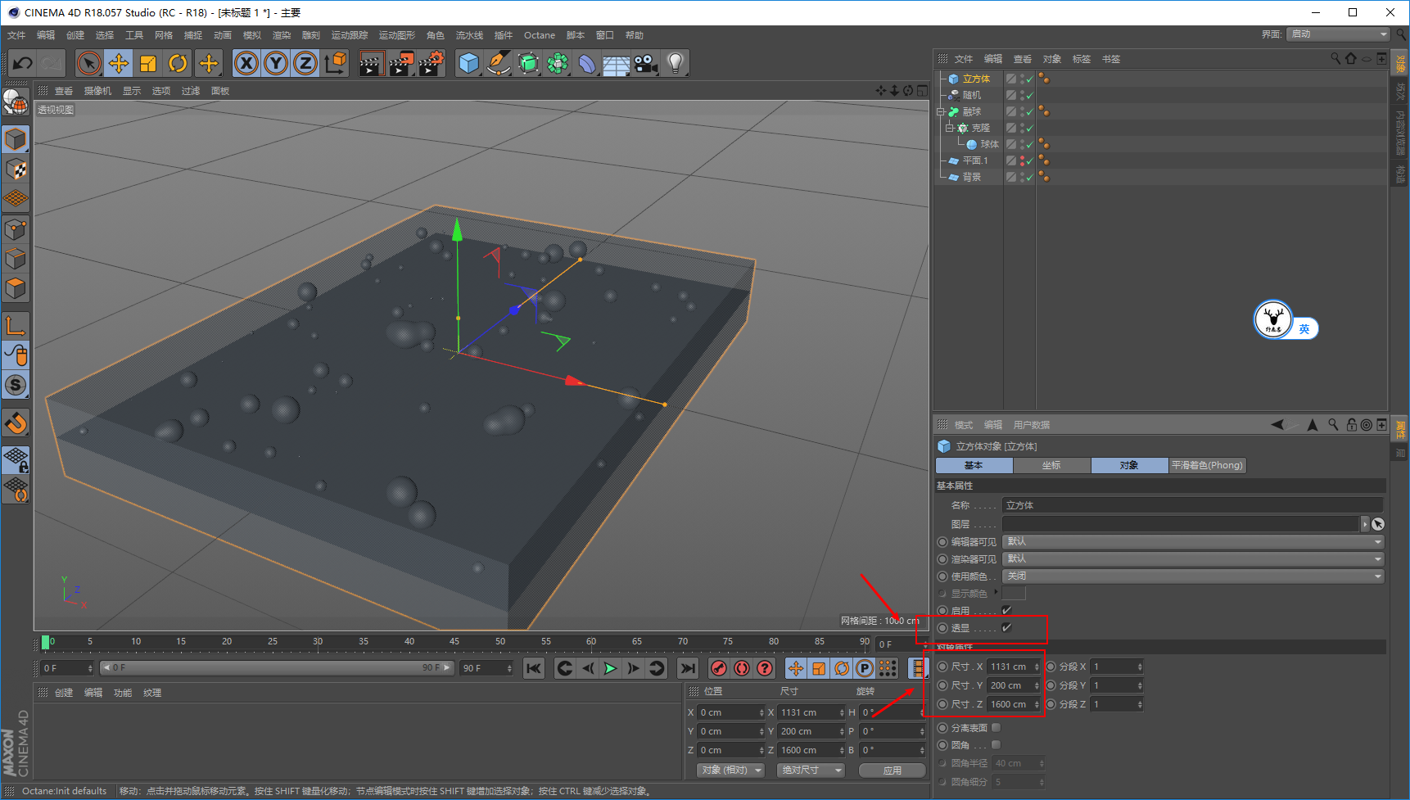Add a camera from the toolbar
This screenshot has height=800, width=1410.
(x=646, y=63)
